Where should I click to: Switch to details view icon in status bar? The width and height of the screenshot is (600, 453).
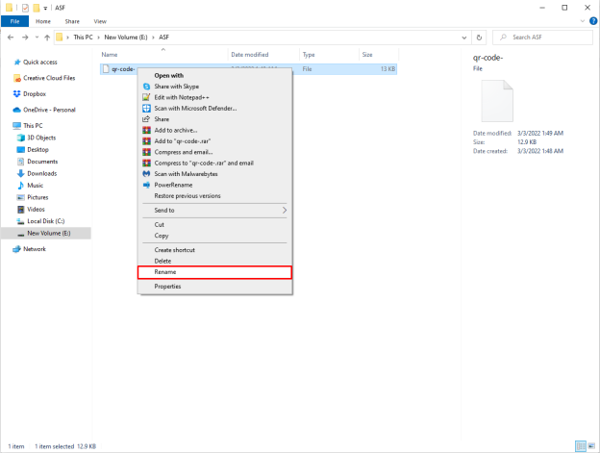pyautogui.click(x=581, y=446)
